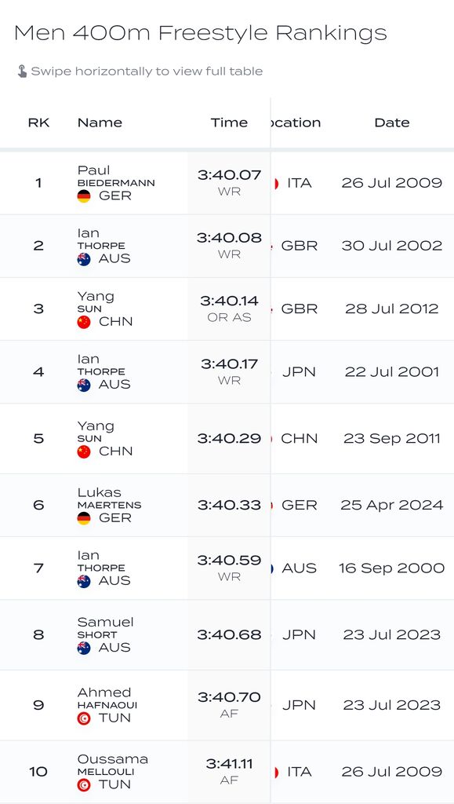
Task: Click the Name column header
Action: point(100,122)
